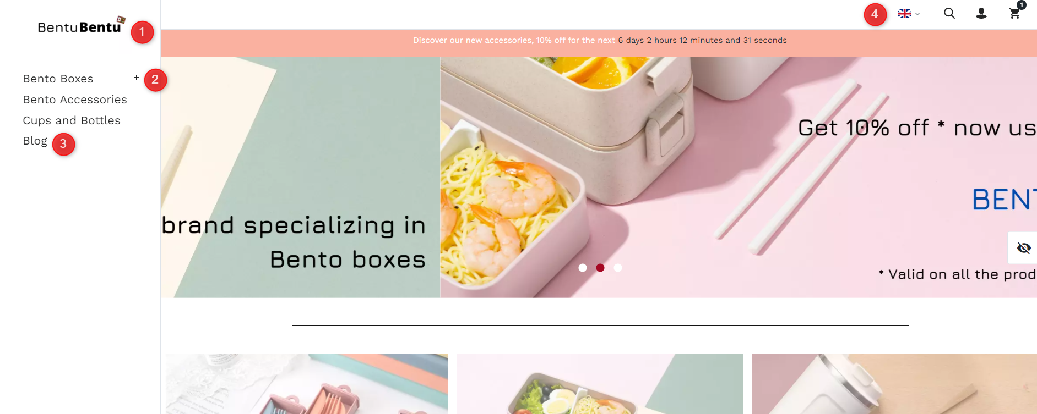Click red annotation marker number 1
1037x414 pixels.
tap(142, 32)
